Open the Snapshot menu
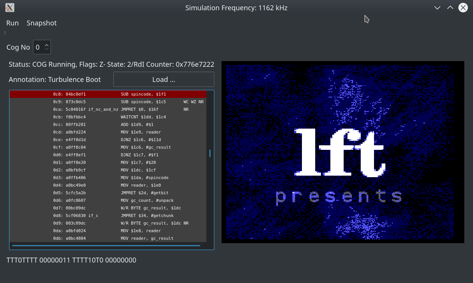The image size is (473, 283). point(41,23)
